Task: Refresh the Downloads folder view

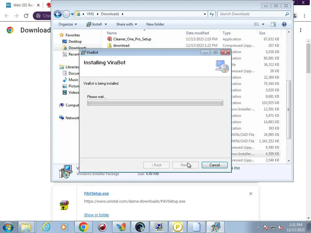Action: tap(212, 14)
